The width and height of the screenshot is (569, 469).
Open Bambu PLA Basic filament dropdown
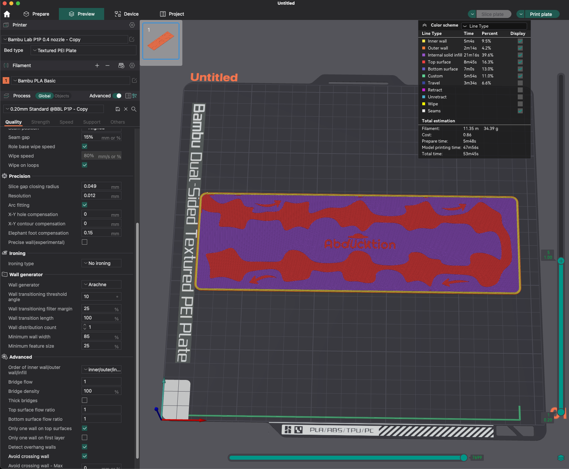(71, 81)
